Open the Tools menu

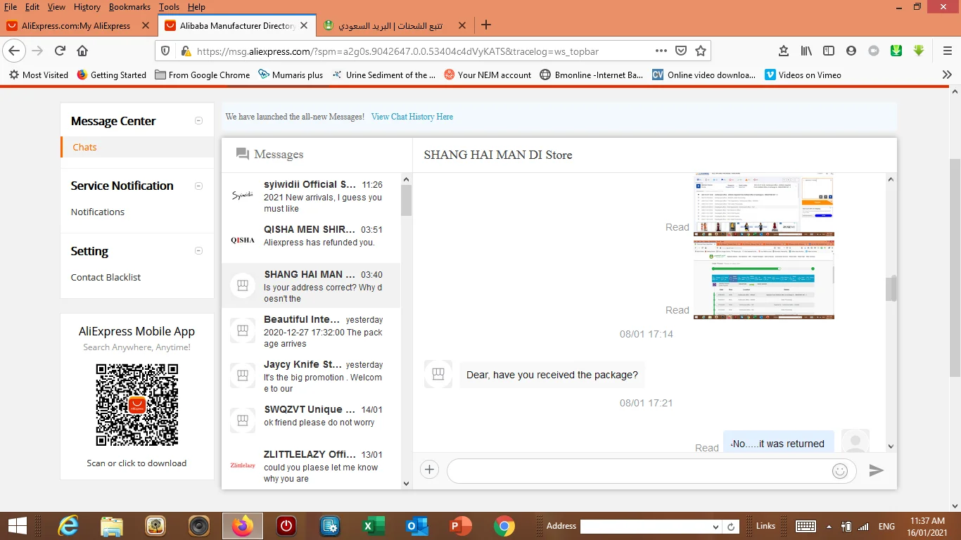(169, 7)
